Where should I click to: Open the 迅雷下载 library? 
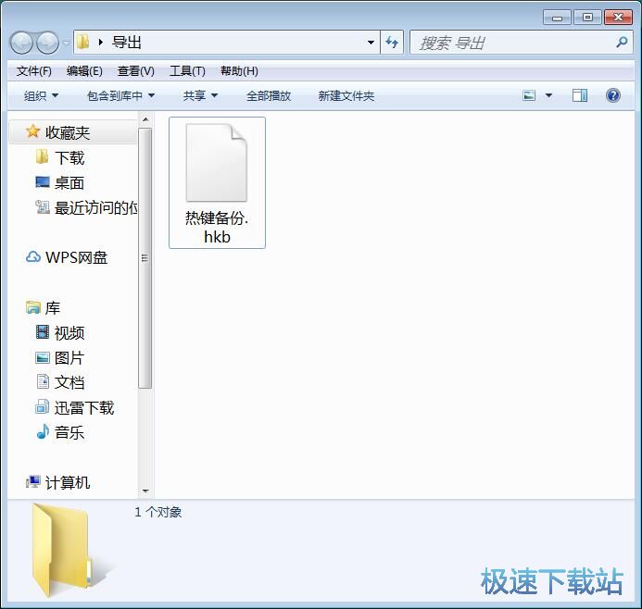pyautogui.click(x=84, y=408)
